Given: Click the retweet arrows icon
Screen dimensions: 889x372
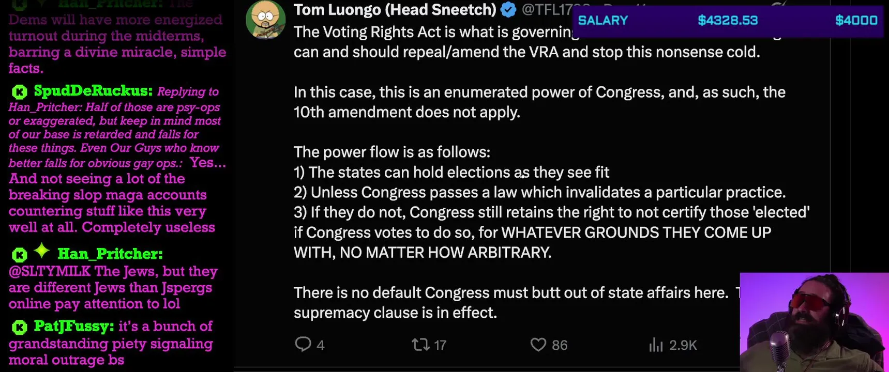Looking at the screenshot, I should click(420, 344).
